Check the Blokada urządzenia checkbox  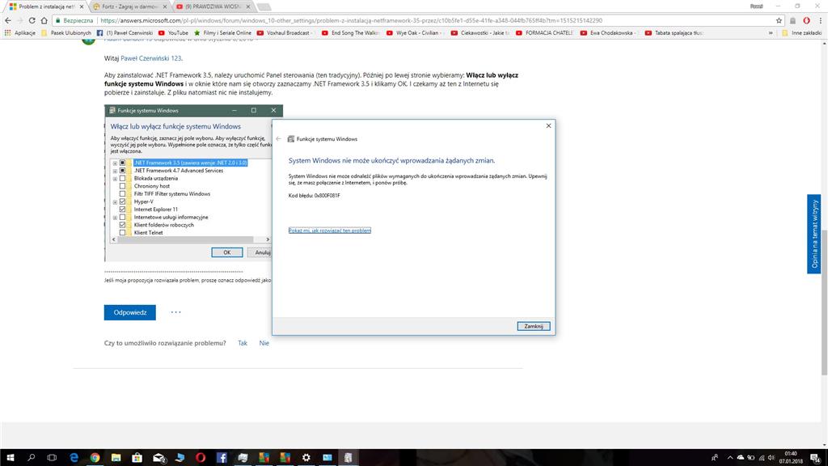coord(123,179)
